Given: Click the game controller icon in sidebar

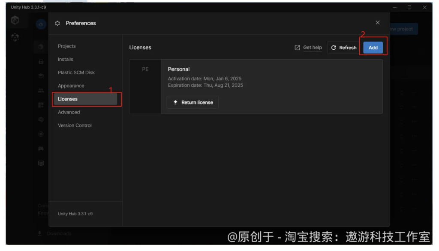Looking at the screenshot, I should click(x=41, y=148).
